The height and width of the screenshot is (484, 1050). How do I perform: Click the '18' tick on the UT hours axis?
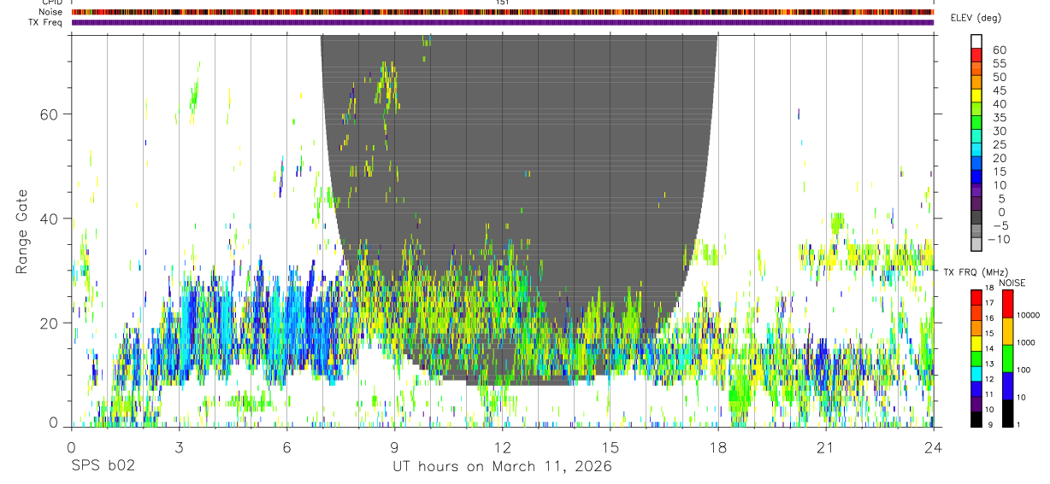(x=718, y=447)
